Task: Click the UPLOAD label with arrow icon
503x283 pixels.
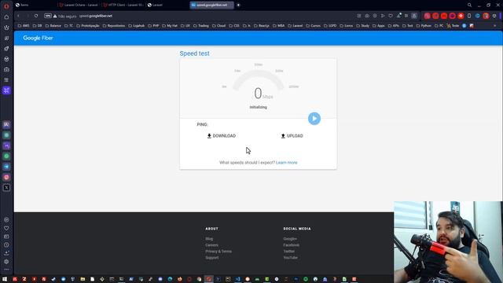Action: pyautogui.click(x=292, y=136)
